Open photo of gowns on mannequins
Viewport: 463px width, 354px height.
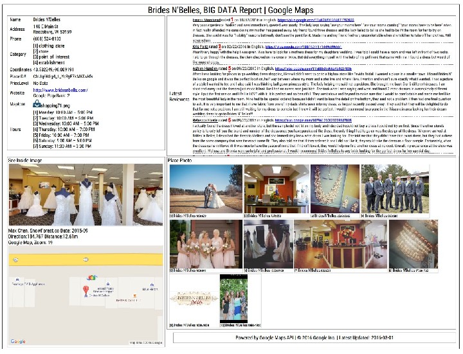[x=268, y=244]
